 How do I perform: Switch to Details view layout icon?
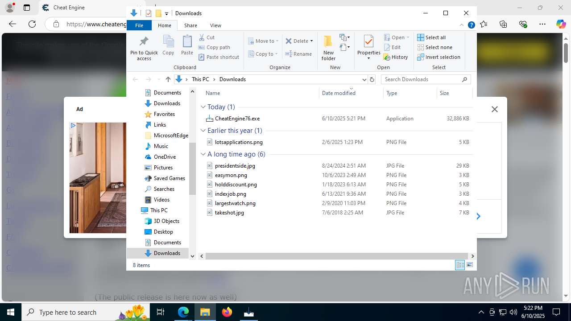[x=460, y=265]
